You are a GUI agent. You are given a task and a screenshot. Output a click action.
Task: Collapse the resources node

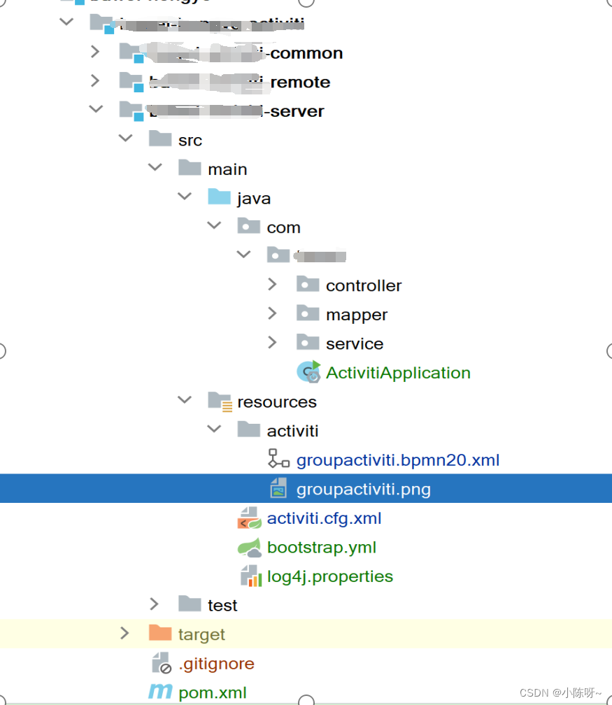[x=184, y=399]
